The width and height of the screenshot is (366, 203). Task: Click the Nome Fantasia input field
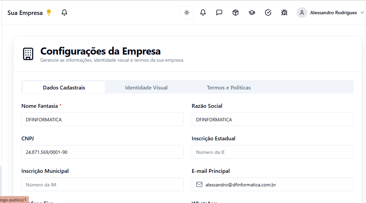pyautogui.click(x=102, y=119)
